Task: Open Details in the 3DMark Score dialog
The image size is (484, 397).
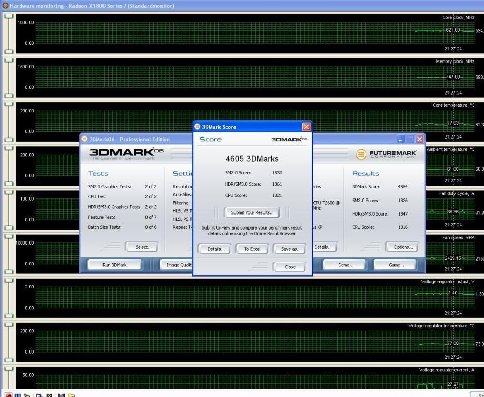Action: click(215, 249)
